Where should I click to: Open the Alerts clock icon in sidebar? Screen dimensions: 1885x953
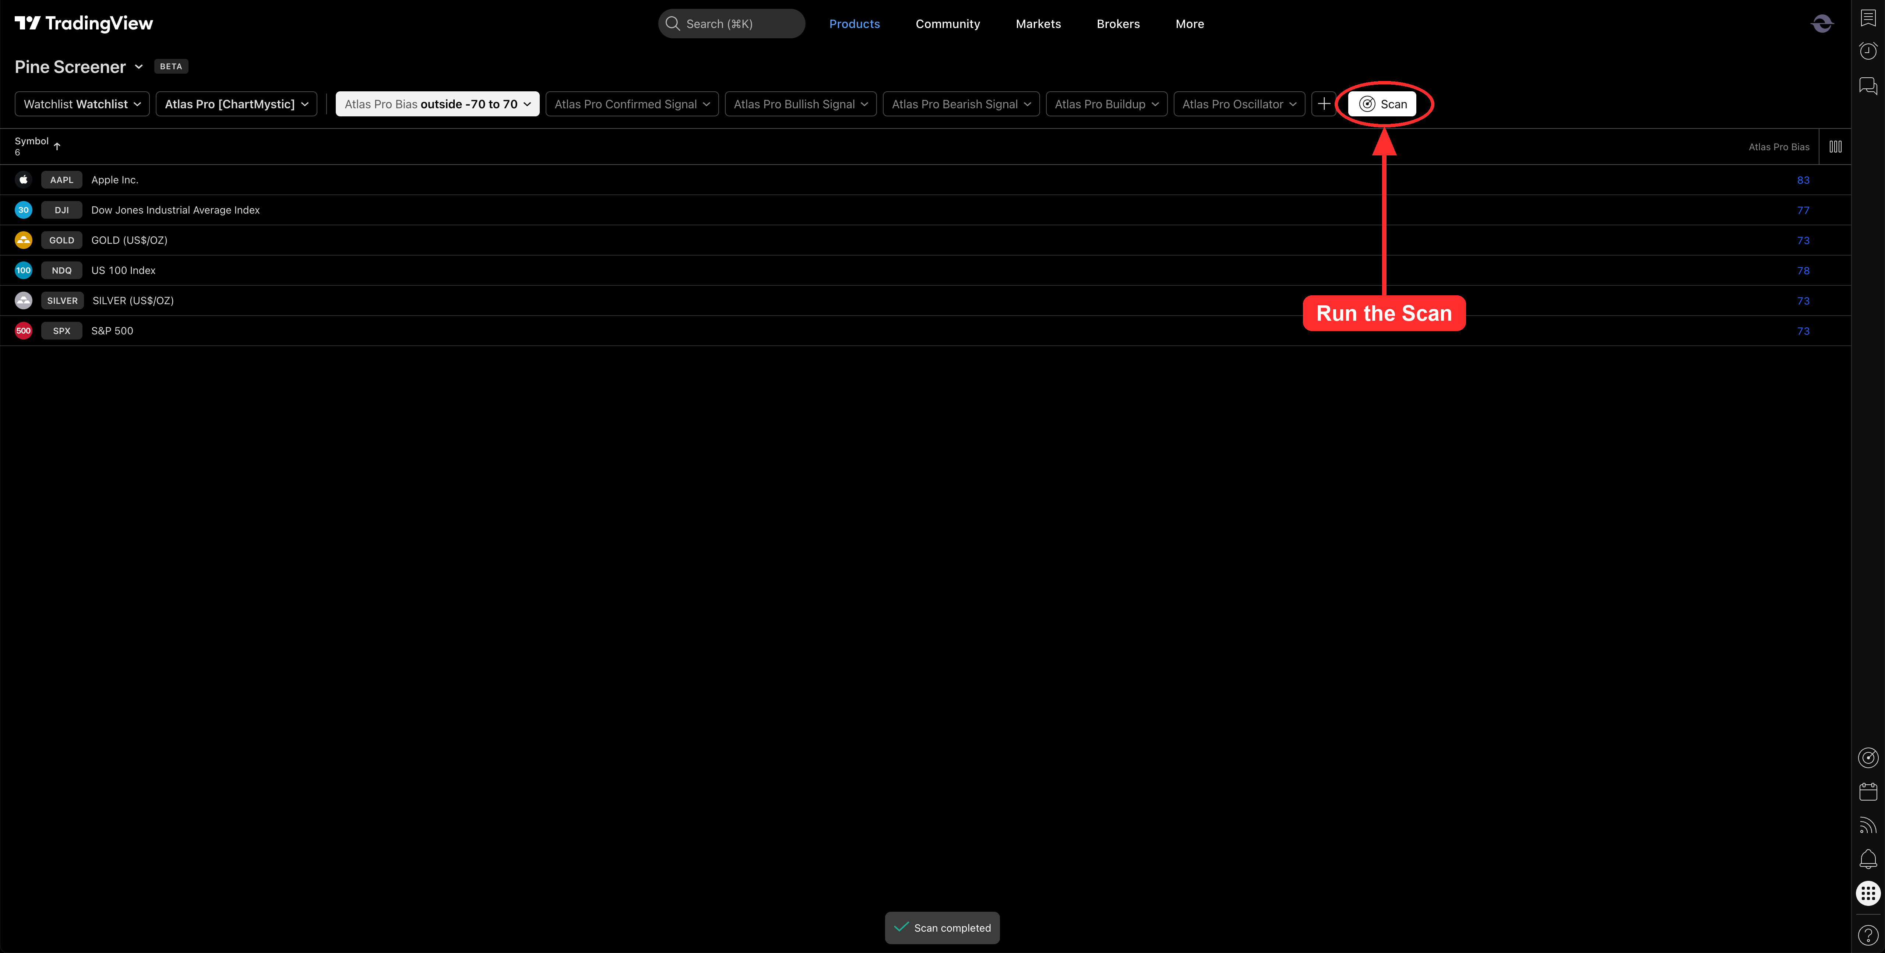1868,51
